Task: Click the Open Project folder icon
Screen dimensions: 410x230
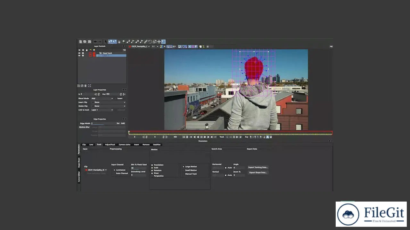Action: pyautogui.click(x=85, y=42)
